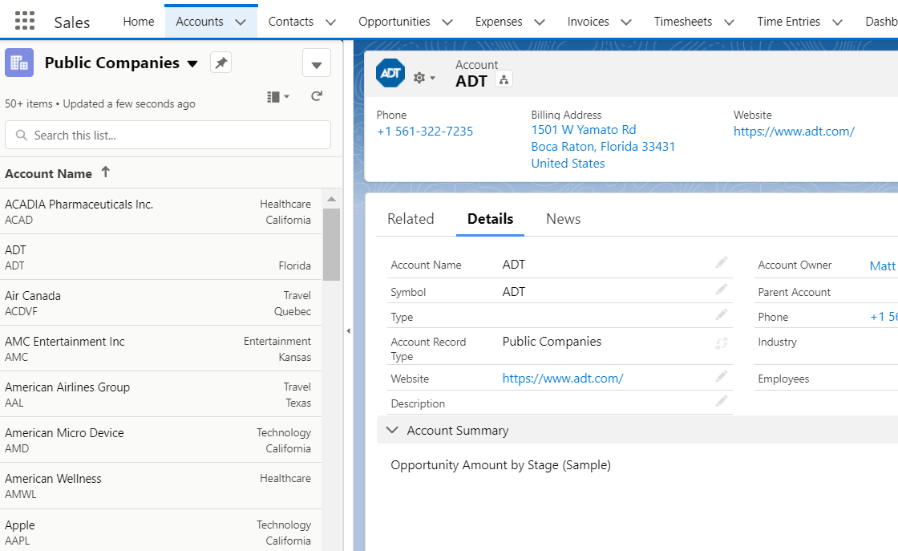This screenshot has height=551, width=898.
Task: Expand the Contacts tab dropdown chevron
Action: [330, 22]
